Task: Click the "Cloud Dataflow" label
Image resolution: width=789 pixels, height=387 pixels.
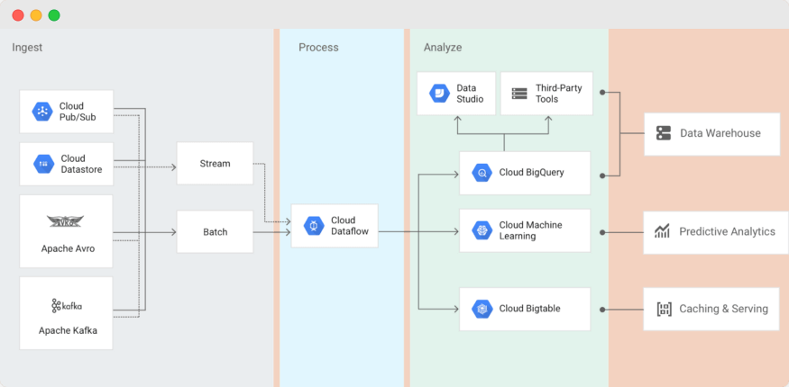Action: (x=350, y=226)
